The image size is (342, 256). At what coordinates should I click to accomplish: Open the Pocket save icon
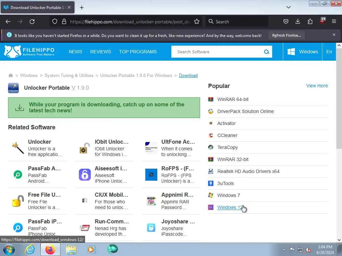(286, 22)
